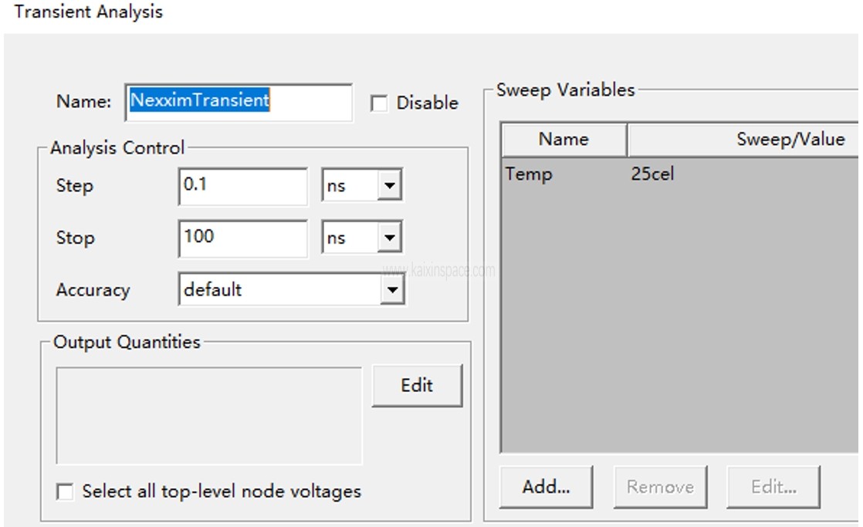This screenshot has height=527, width=863.
Task: Click the Remove button under Sweep Variables
Action: pyautogui.click(x=660, y=487)
